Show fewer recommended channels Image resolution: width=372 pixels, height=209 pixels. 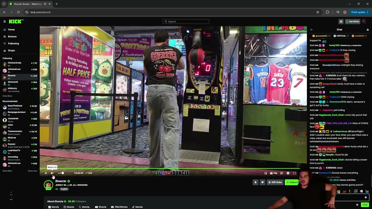click(x=33, y=171)
